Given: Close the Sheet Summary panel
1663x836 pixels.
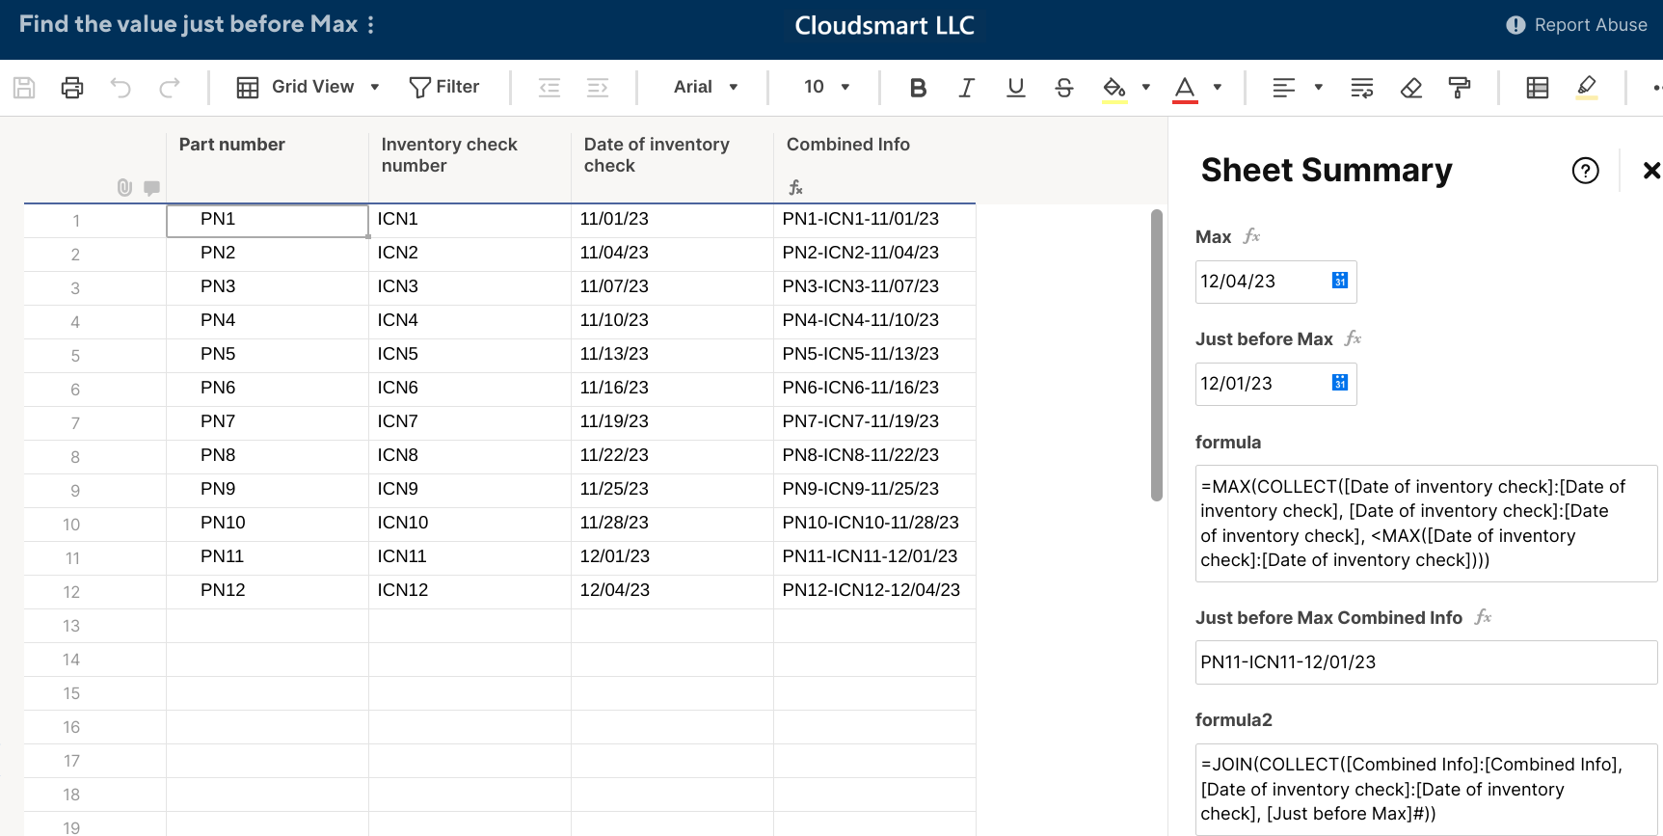Looking at the screenshot, I should coord(1651,171).
